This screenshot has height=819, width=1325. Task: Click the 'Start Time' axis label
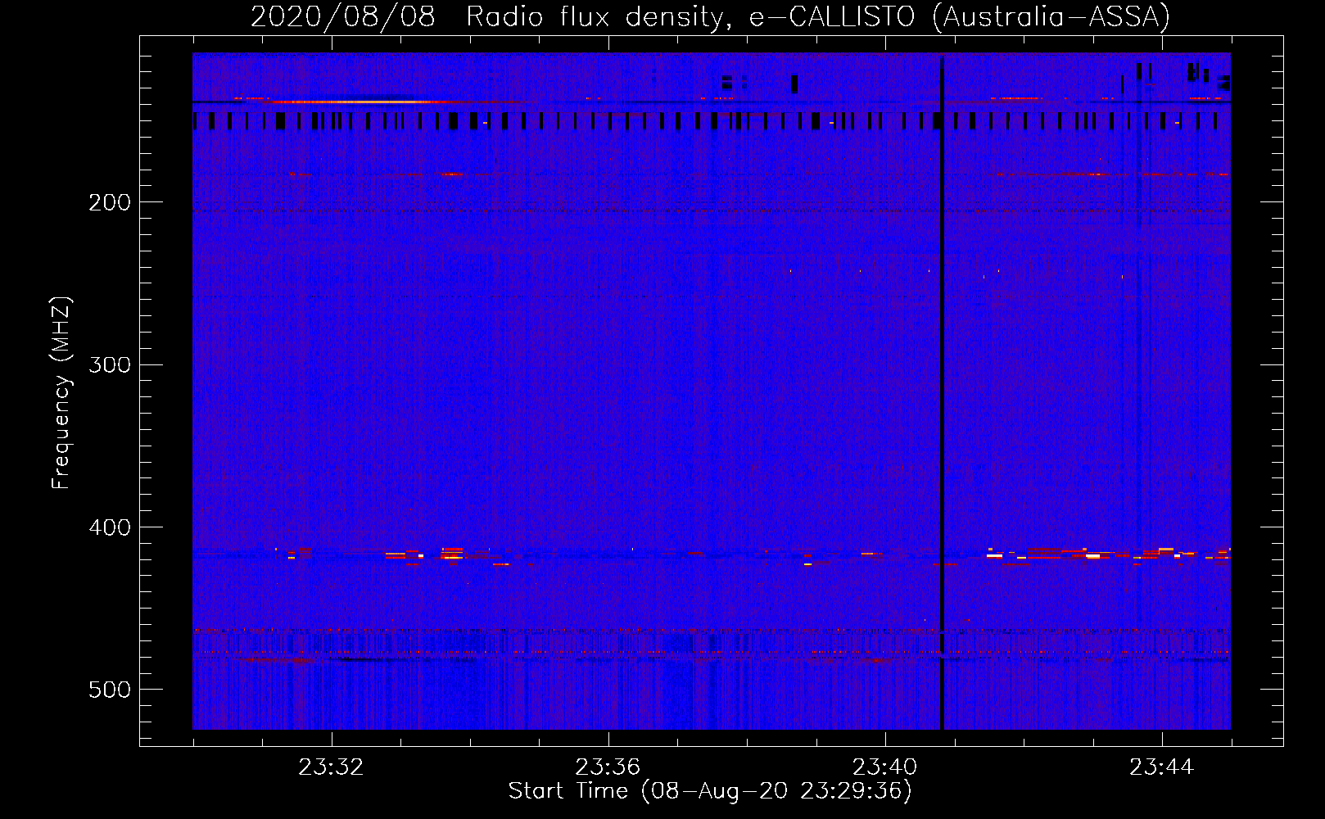click(568, 791)
